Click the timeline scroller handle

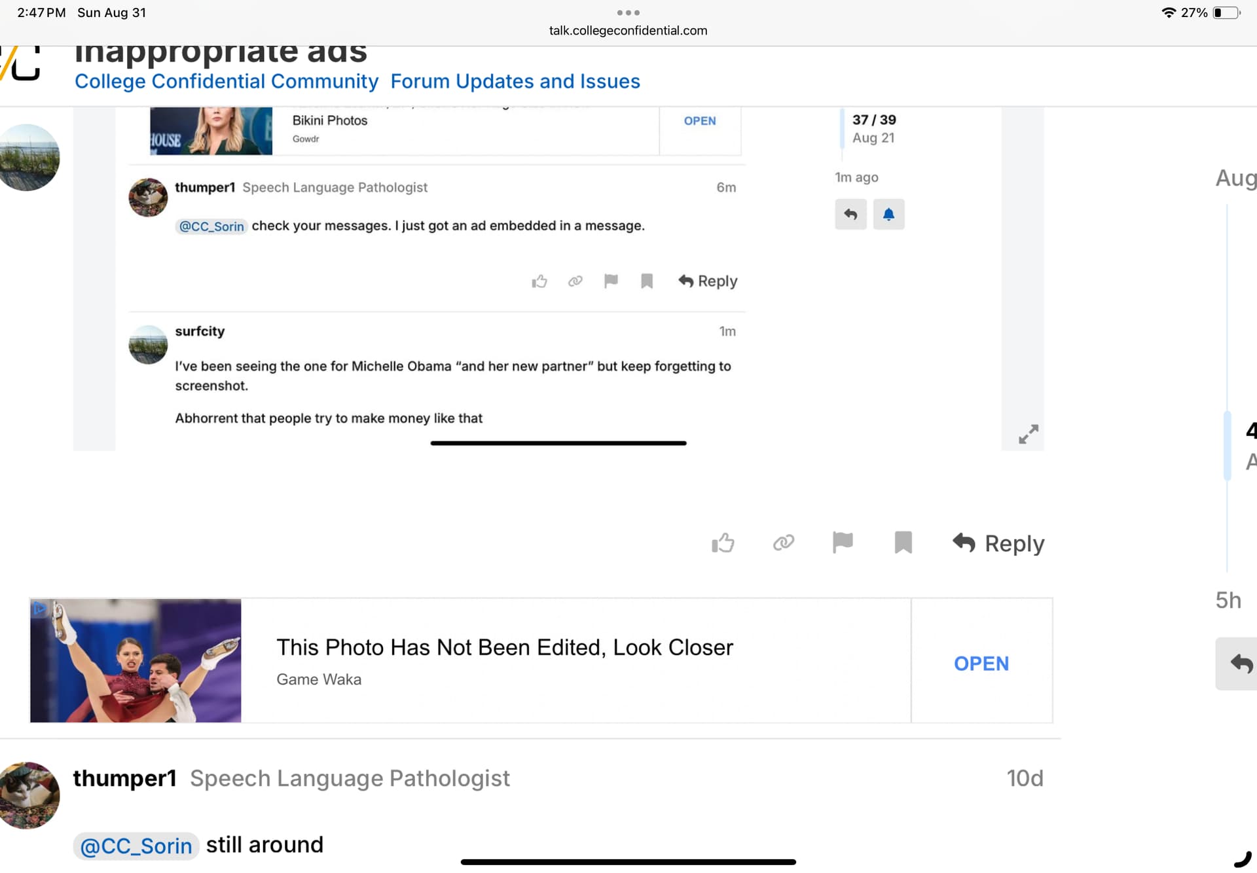tap(1228, 446)
